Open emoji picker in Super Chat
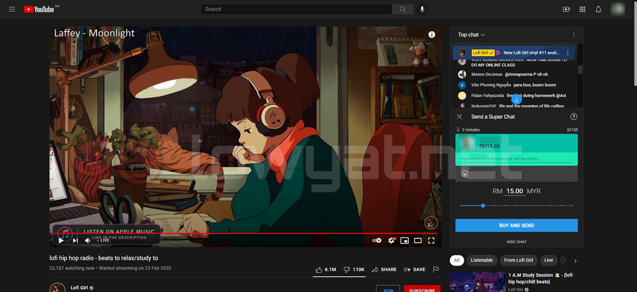The image size is (637, 292). click(x=465, y=173)
